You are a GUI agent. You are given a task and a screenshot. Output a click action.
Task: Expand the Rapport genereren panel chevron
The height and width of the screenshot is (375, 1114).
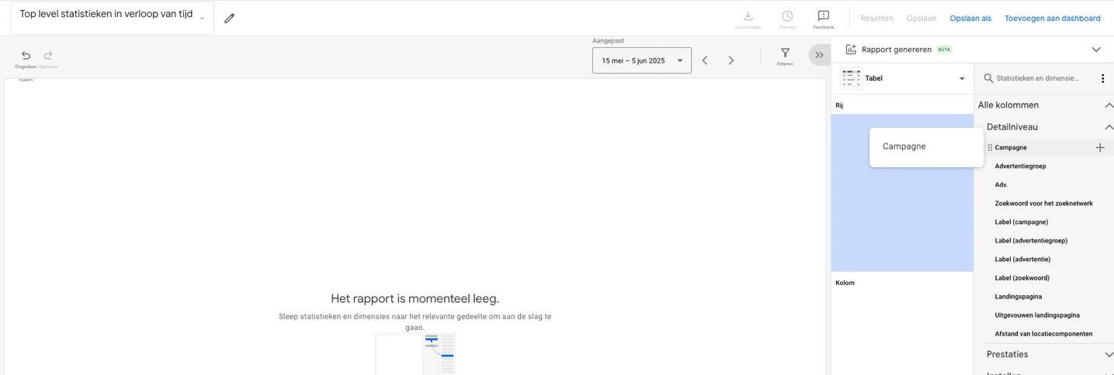coord(1096,50)
